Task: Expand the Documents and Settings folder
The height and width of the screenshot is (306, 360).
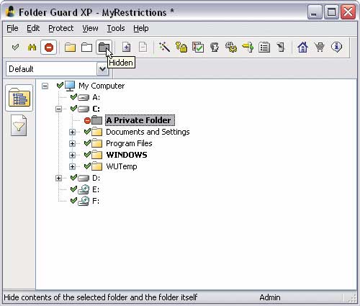Action: click(72, 132)
